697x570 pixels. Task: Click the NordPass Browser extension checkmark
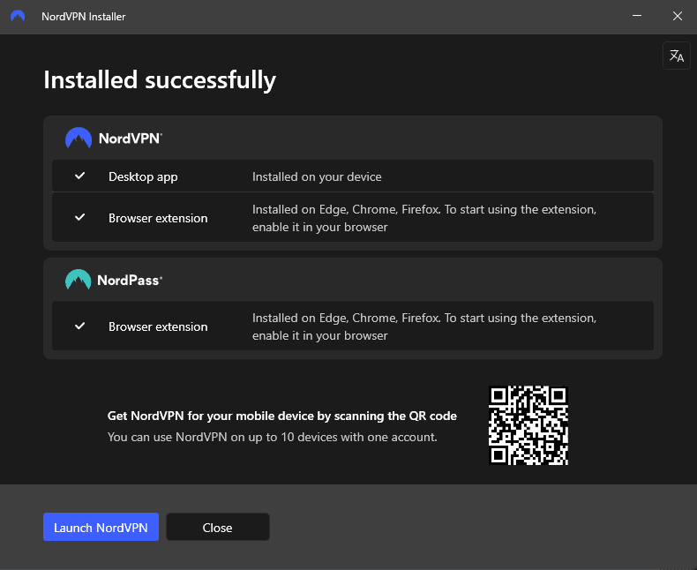80,326
